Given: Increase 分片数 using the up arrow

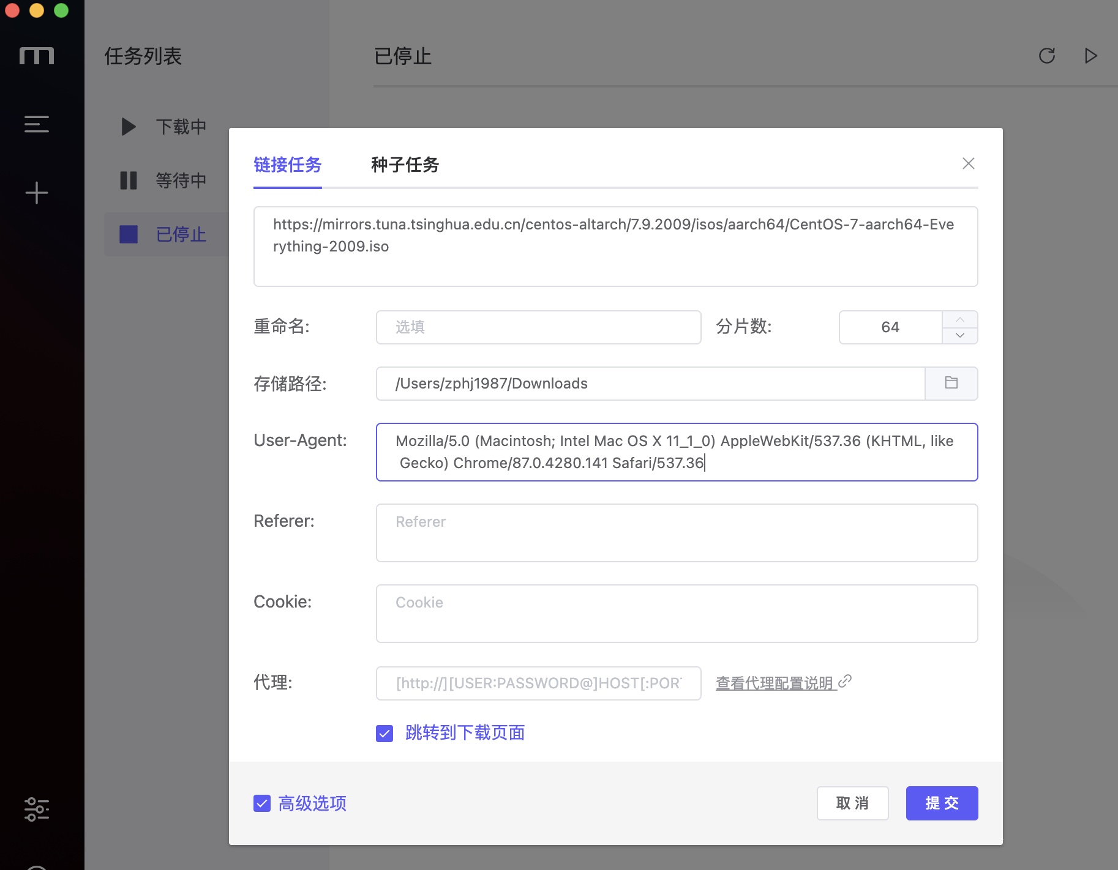Looking at the screenshot, I should pyautogui.click(x=959, y=319).
